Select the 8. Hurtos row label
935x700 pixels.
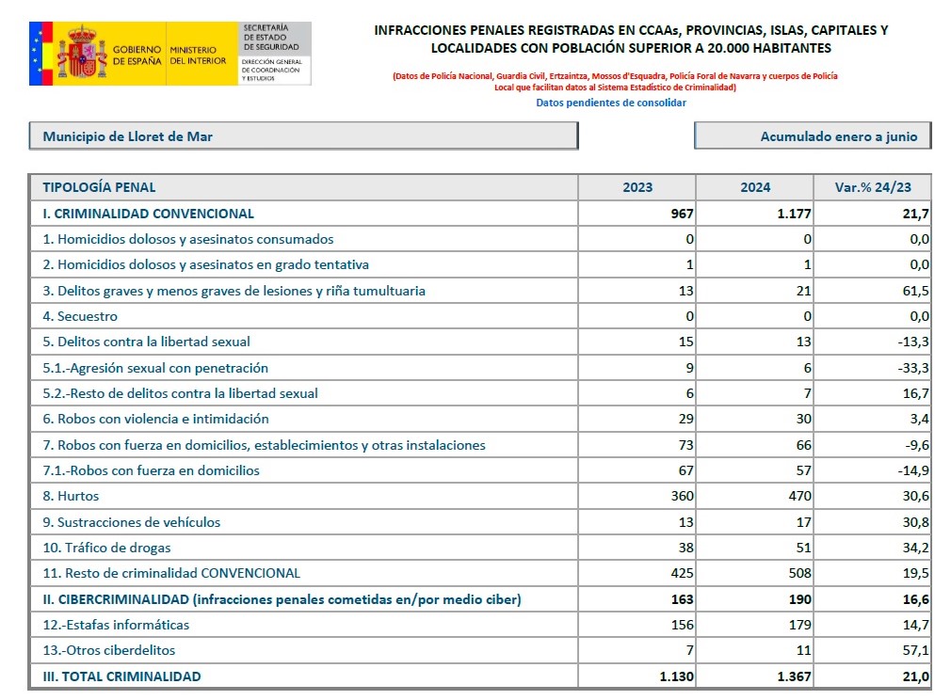71,496
